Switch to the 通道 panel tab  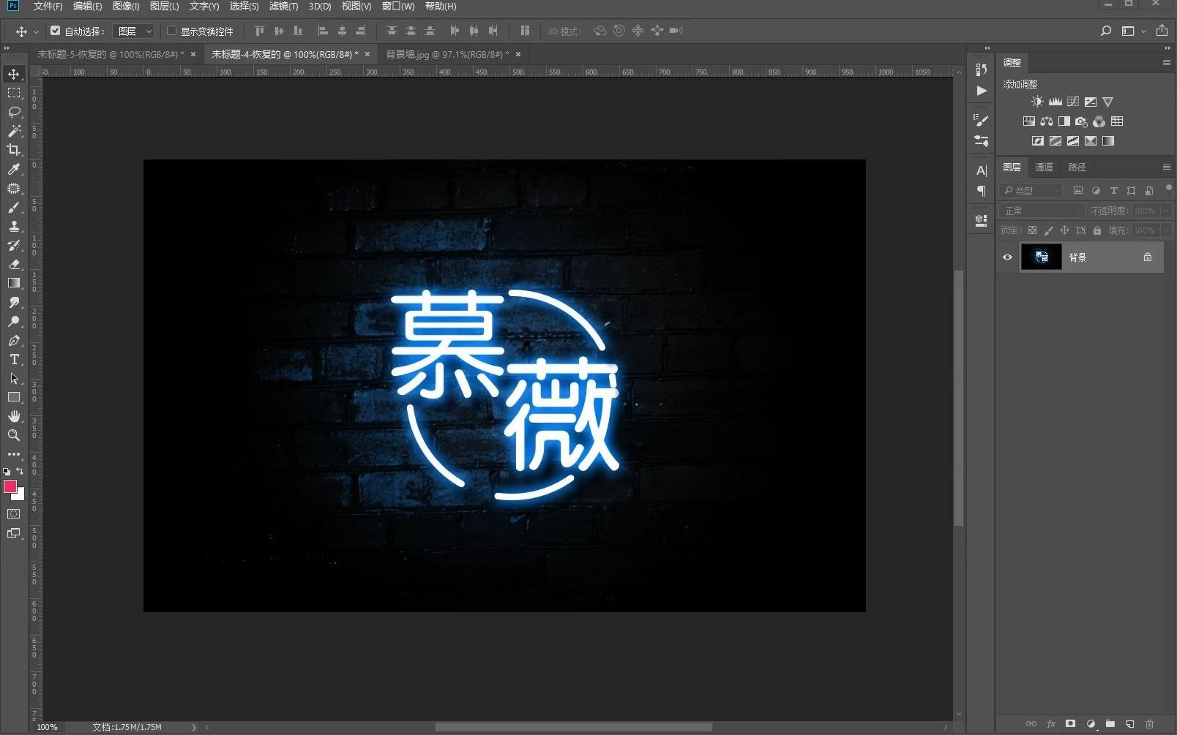pyautogui.click(x=1045, y=167)
